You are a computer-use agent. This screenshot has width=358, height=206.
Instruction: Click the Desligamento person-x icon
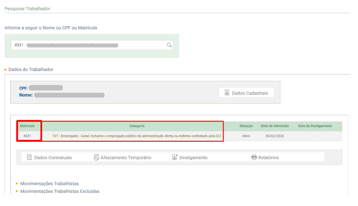[x=175, y=157]
